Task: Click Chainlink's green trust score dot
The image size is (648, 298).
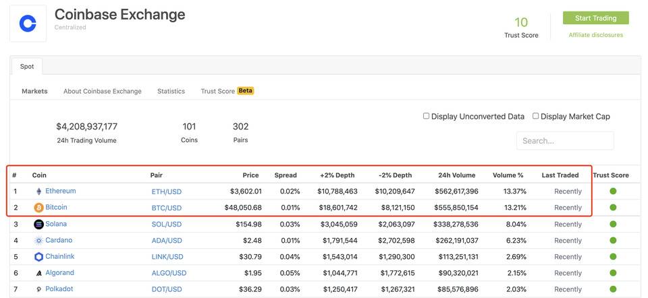Action: 613,256
